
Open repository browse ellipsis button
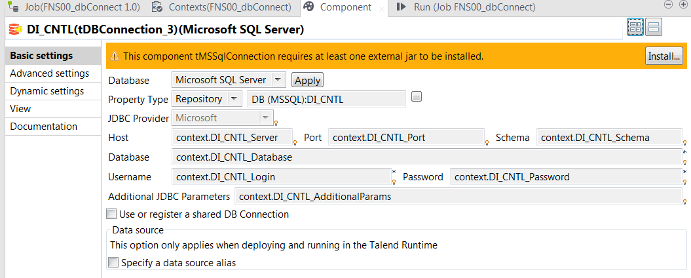tap(417, 96)
